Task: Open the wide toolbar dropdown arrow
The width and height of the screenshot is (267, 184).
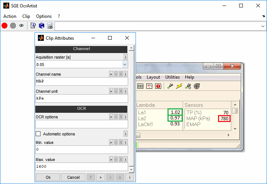Action: (263, 26)
